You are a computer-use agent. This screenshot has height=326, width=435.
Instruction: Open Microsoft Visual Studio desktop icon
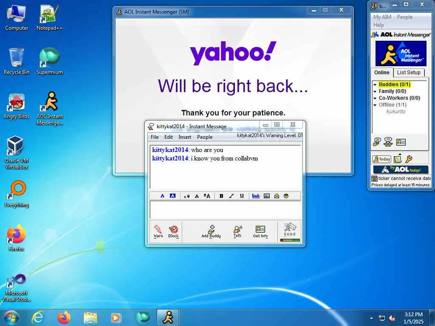17,288
